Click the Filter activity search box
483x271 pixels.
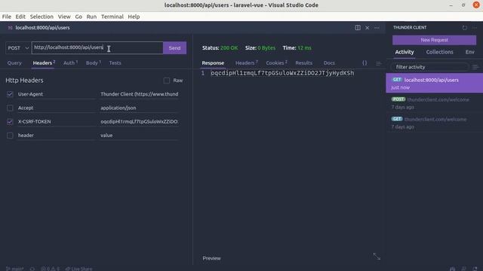[430, 67]
